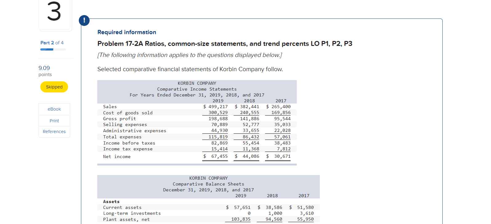Open the eBook link
The image size is (491, 224).
coord(54,109)
